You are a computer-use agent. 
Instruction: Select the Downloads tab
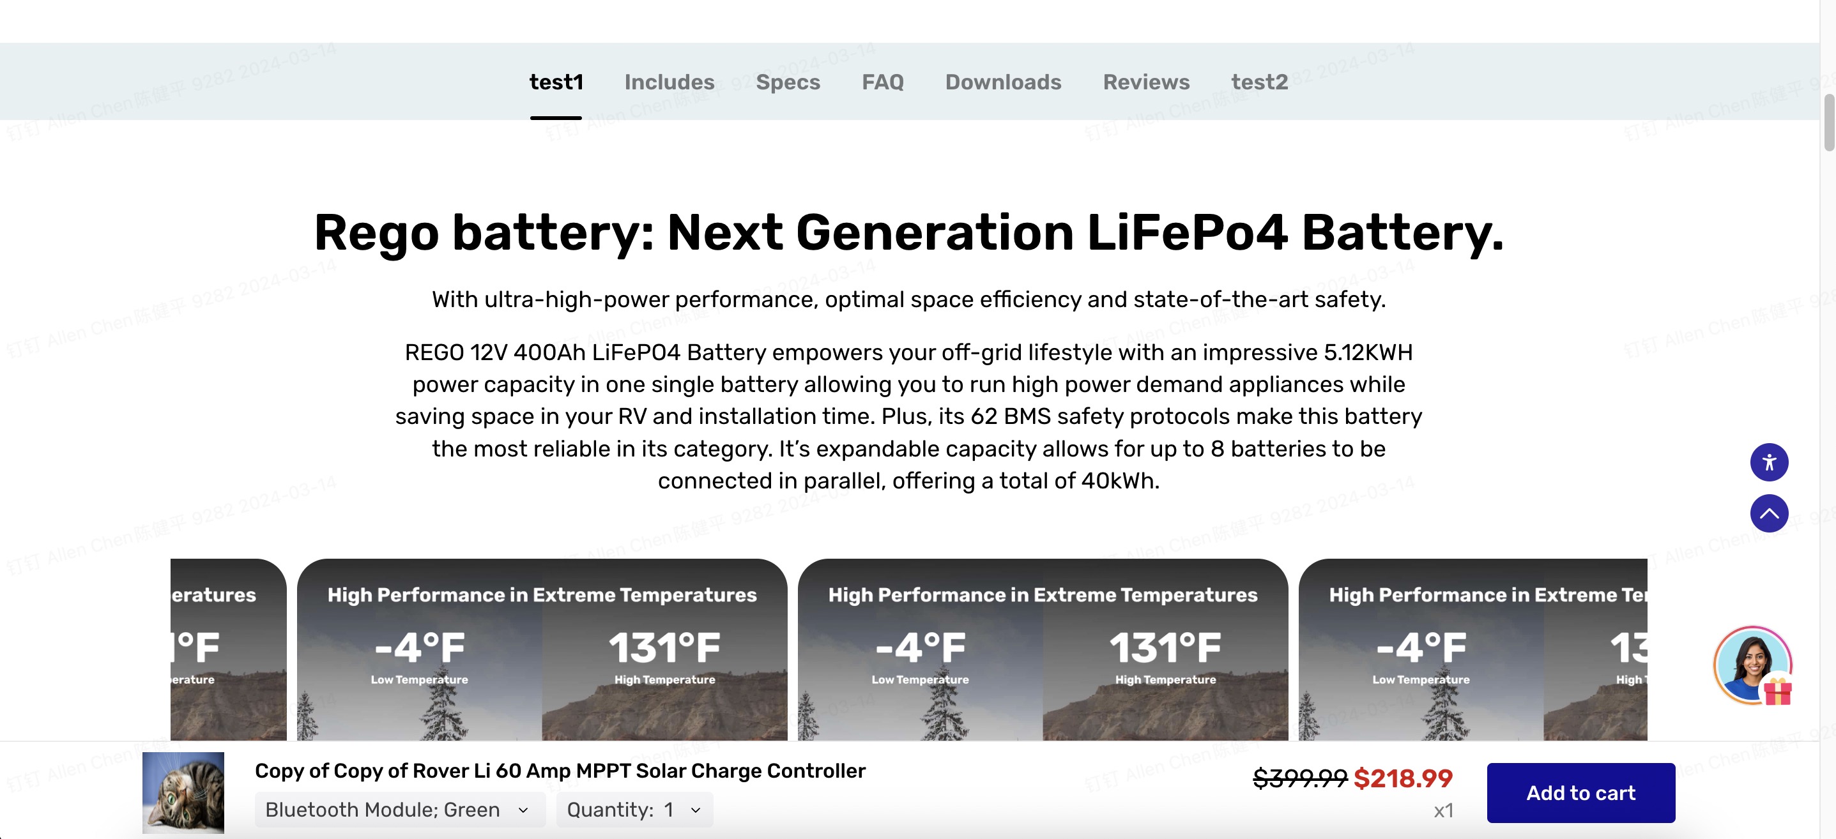1003,82
